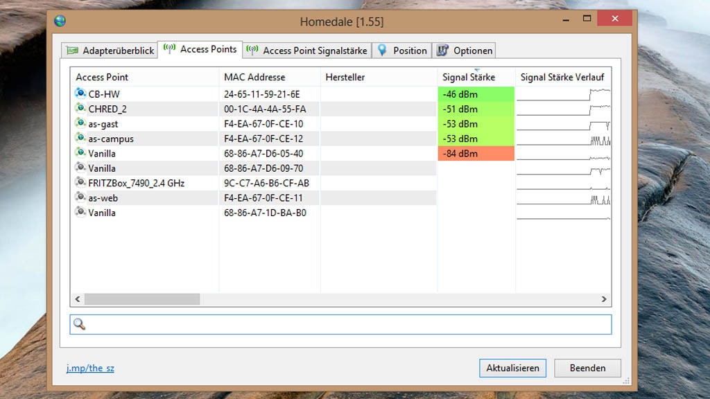710x399 pixels.
Task: Click the green -46 dBm signal cell
Action: [x=475, y=94]
